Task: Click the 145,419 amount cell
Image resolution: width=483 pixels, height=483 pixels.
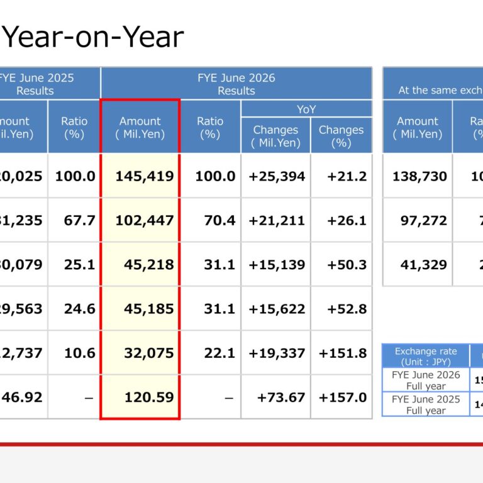Action: pos(140,175)
